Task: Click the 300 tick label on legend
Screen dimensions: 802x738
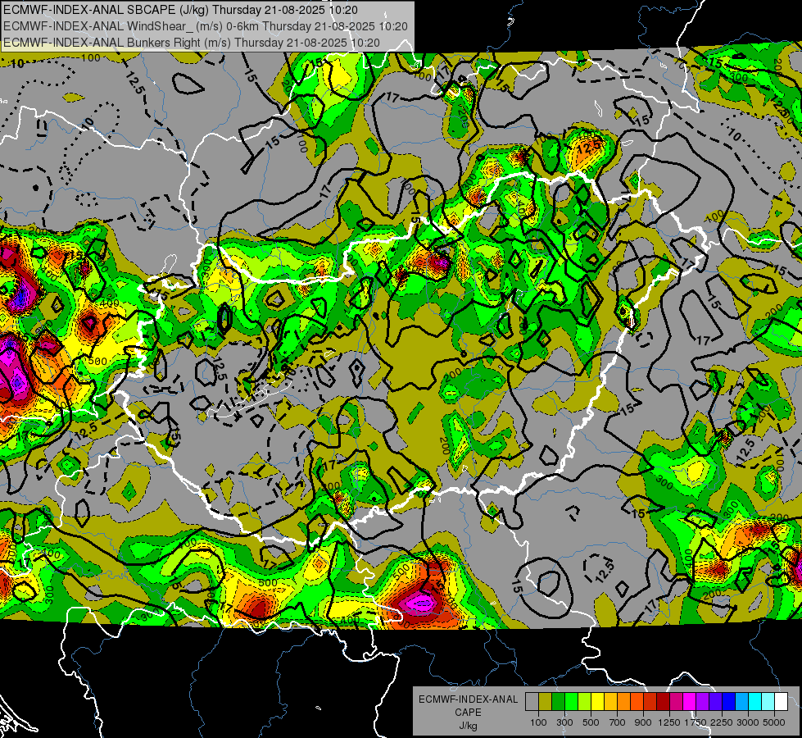Action: point(564,722)
